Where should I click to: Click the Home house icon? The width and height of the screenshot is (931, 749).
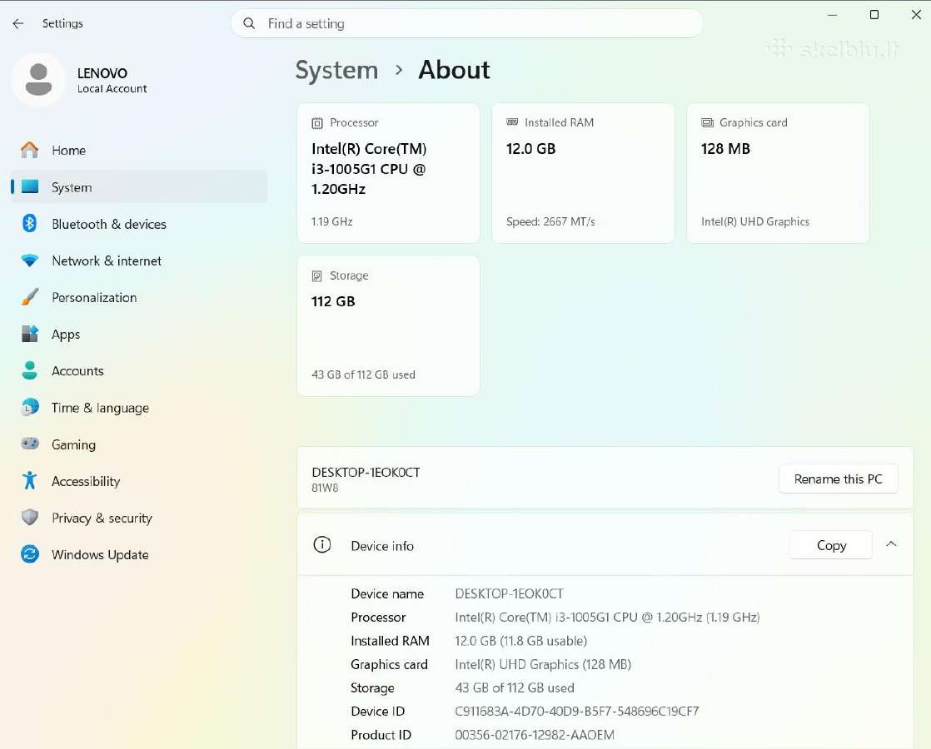point(30,150)
